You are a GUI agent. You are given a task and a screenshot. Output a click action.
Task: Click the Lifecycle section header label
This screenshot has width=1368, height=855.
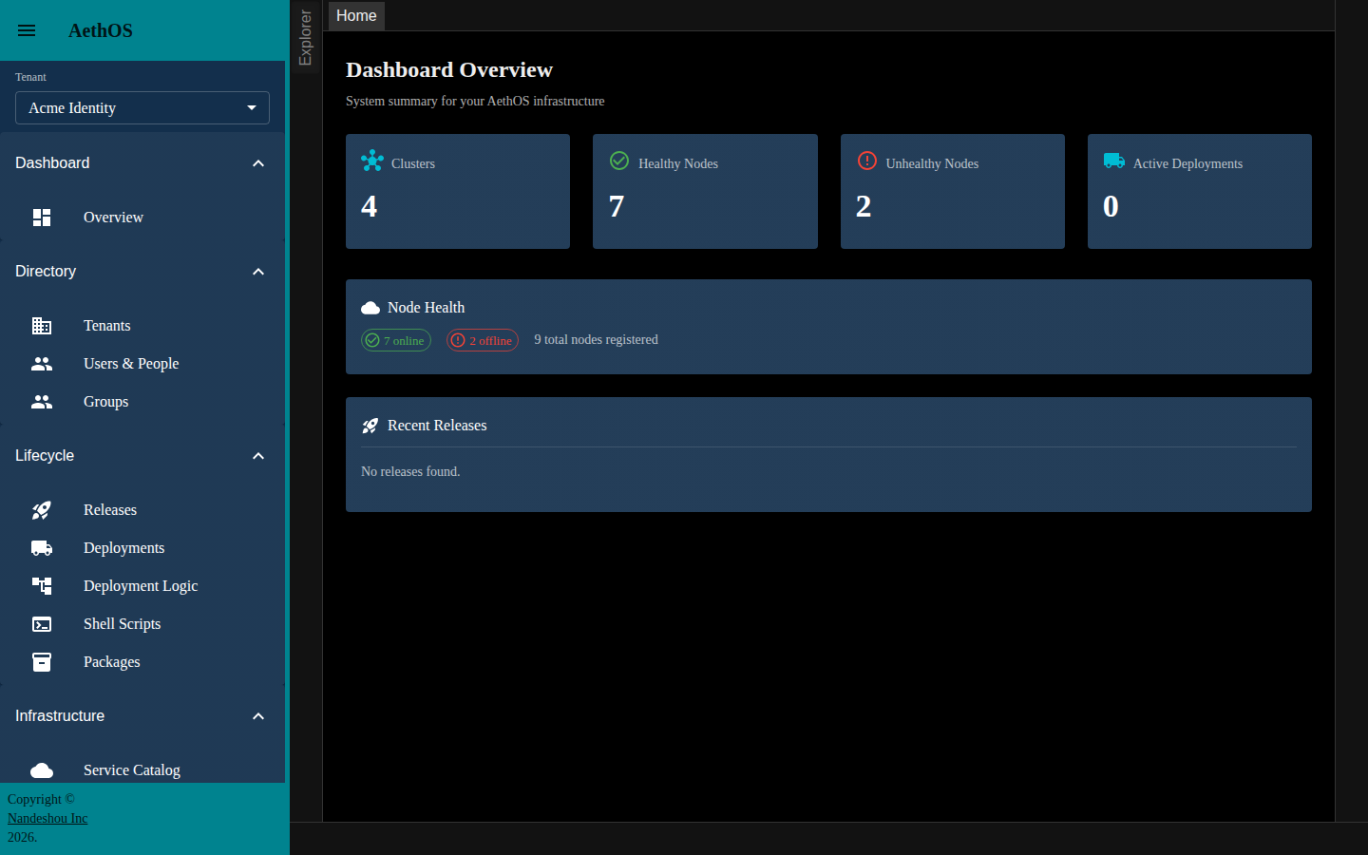(45, 456)
